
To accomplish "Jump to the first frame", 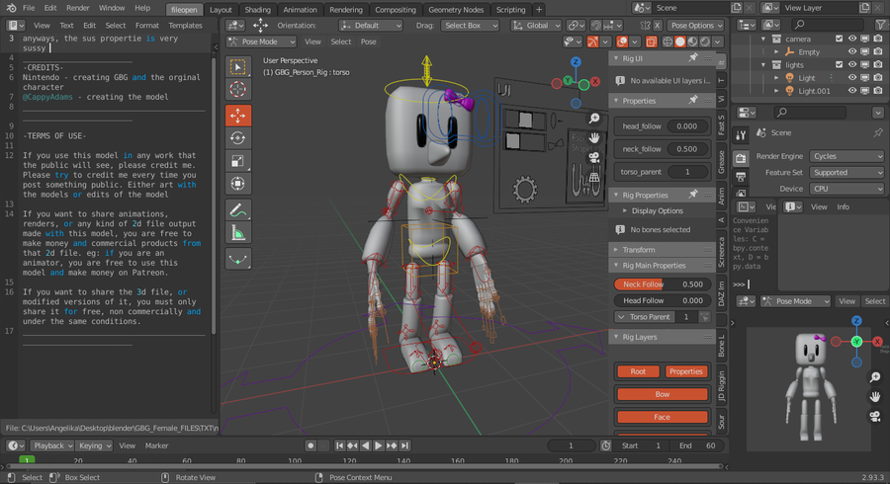I will click(x=339, y=445).
